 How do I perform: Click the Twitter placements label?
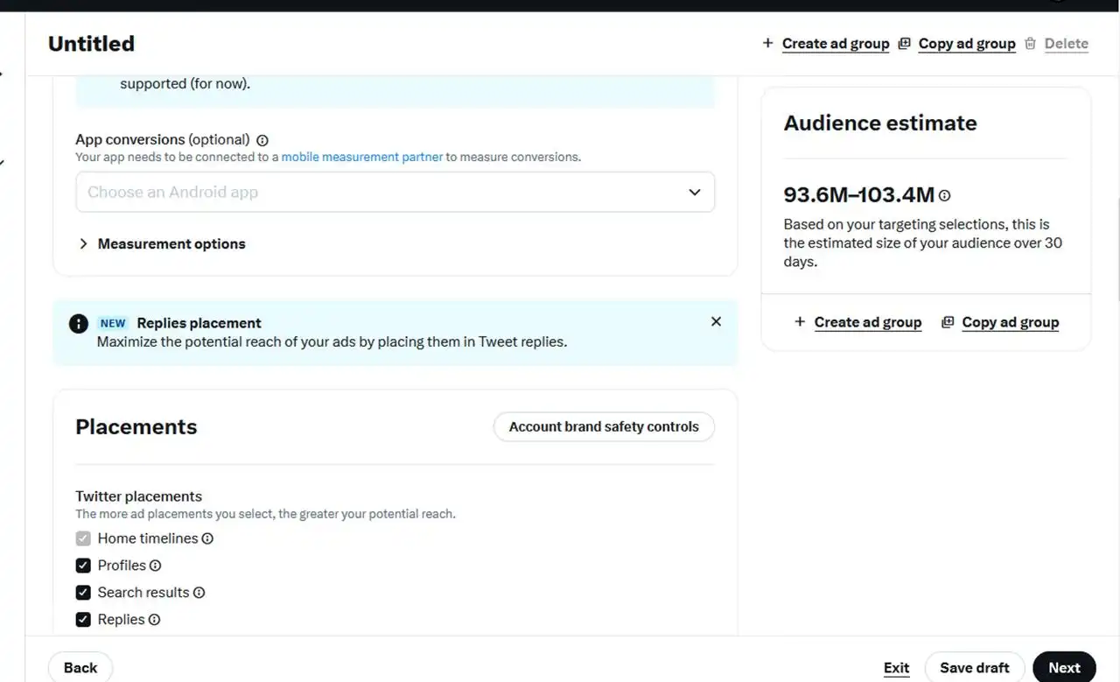pos(138,496)
